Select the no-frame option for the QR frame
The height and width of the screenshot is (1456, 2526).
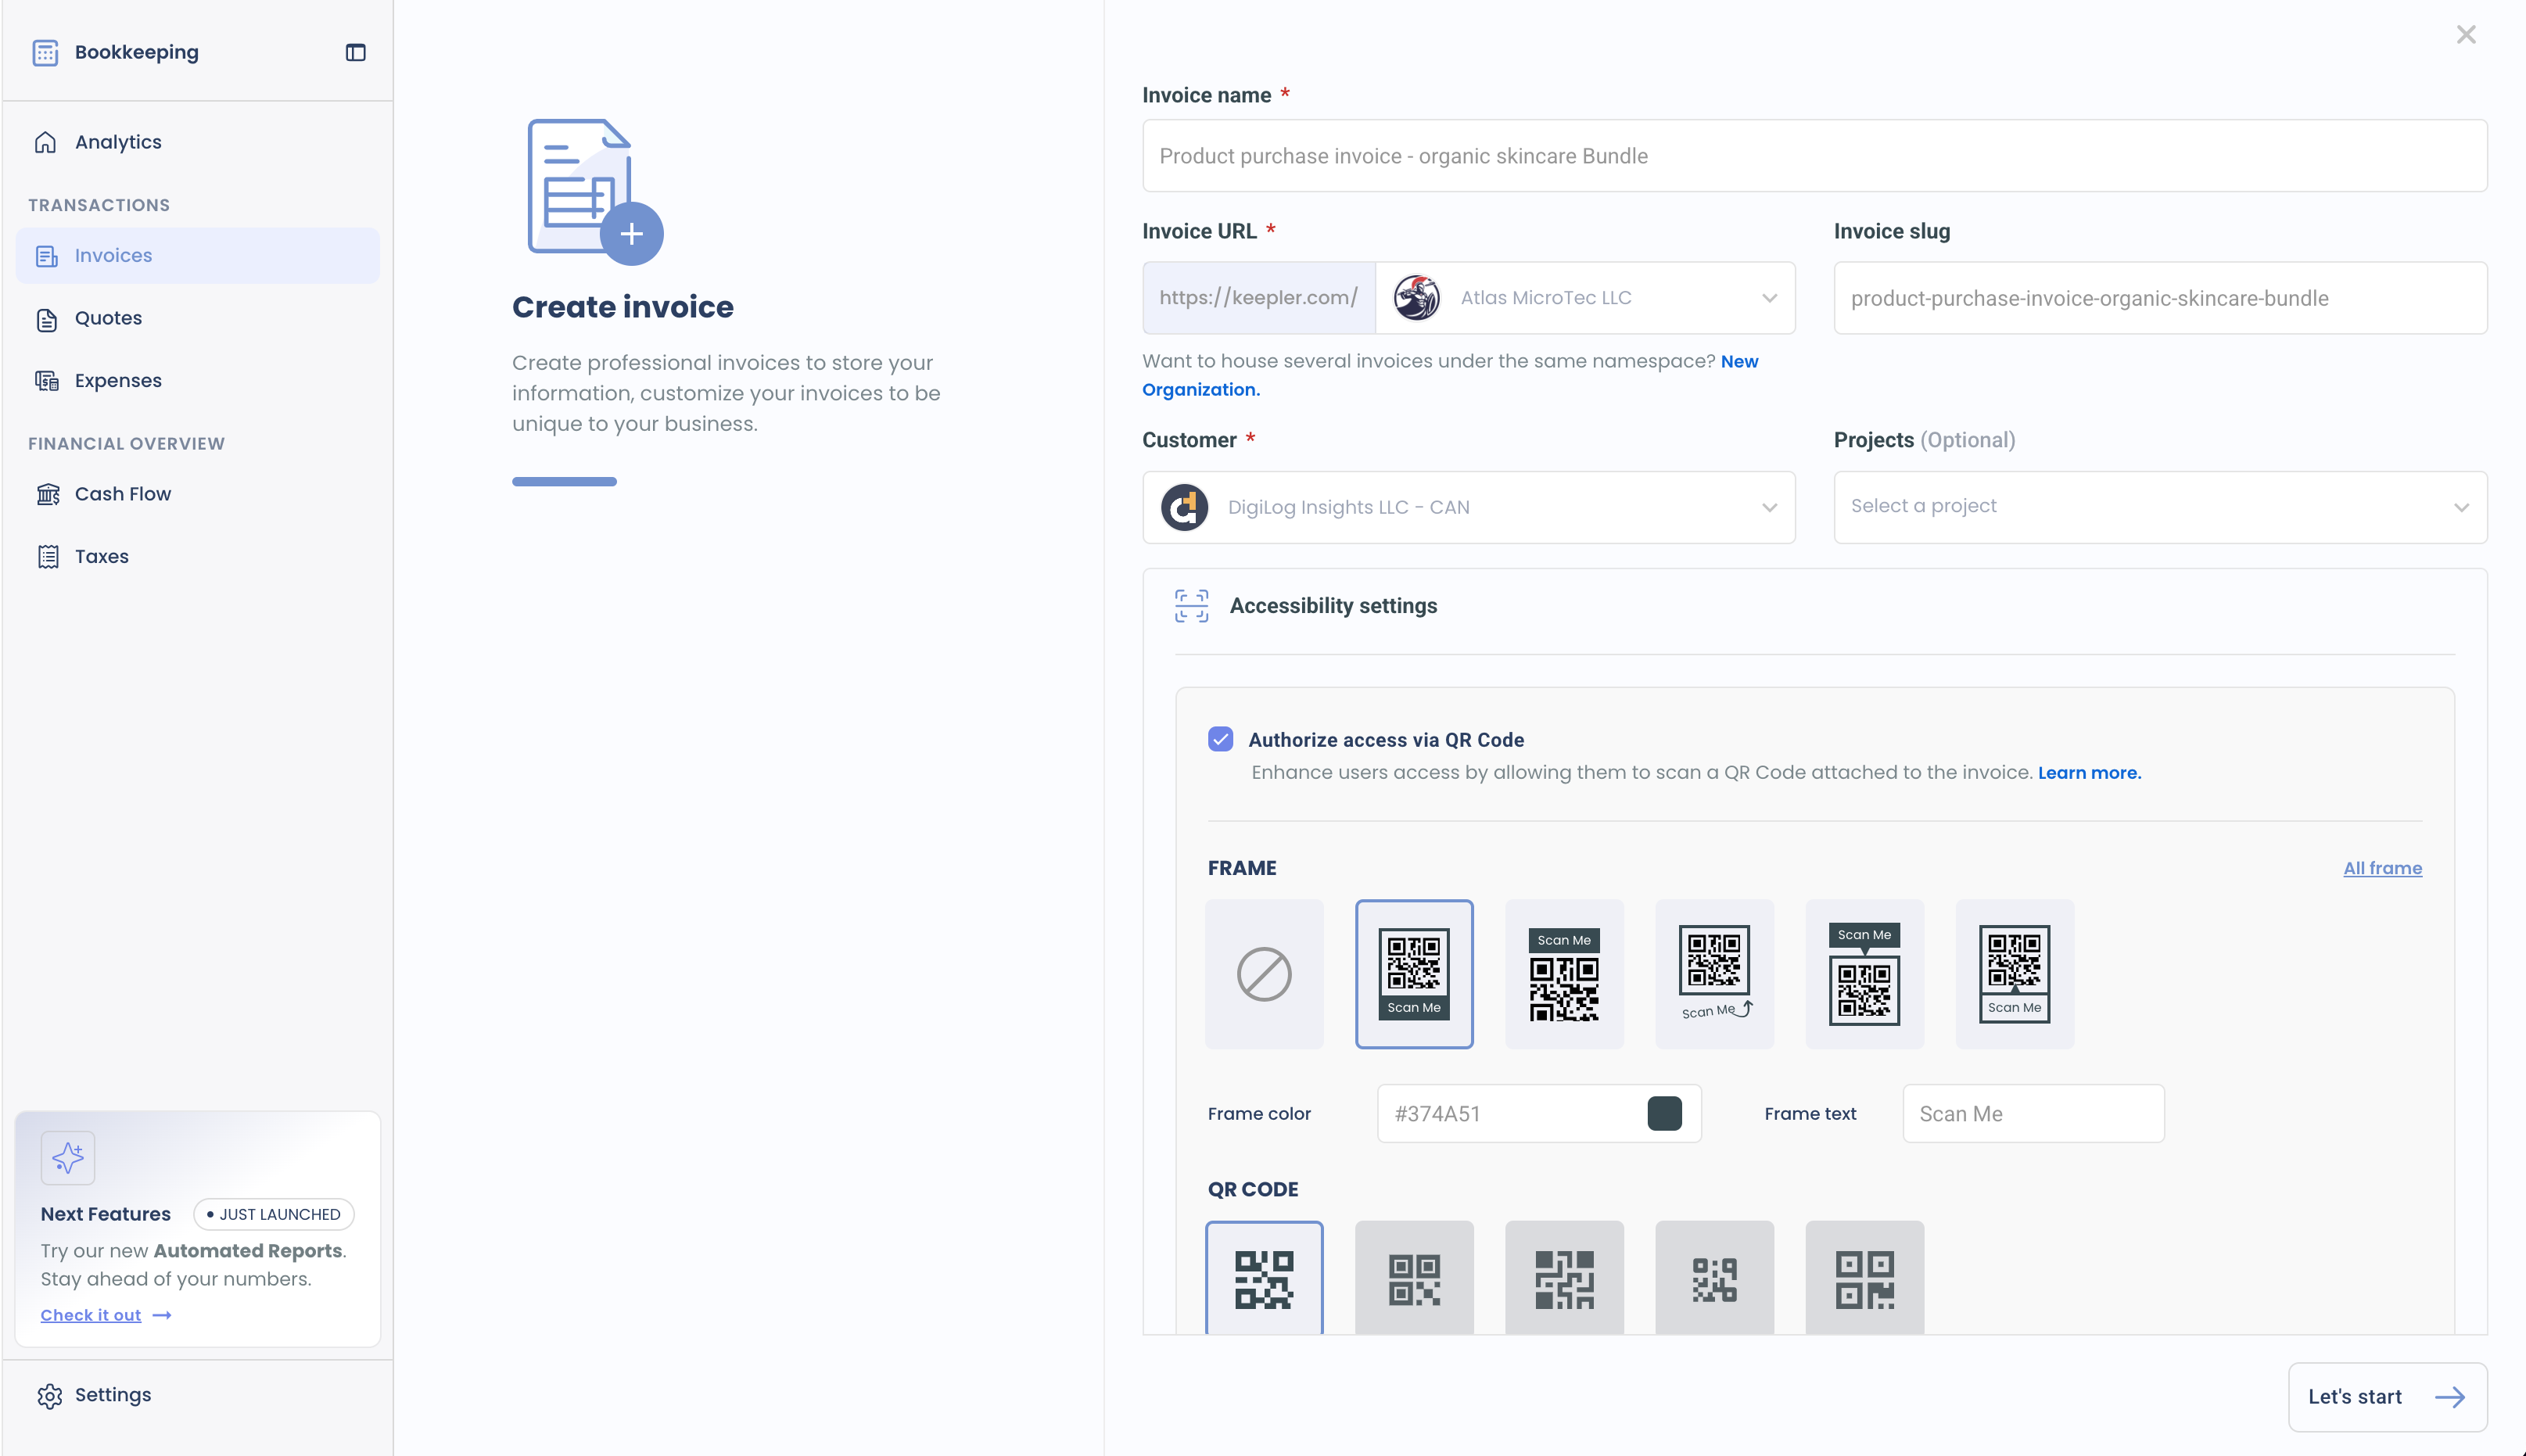point(1264,974)
